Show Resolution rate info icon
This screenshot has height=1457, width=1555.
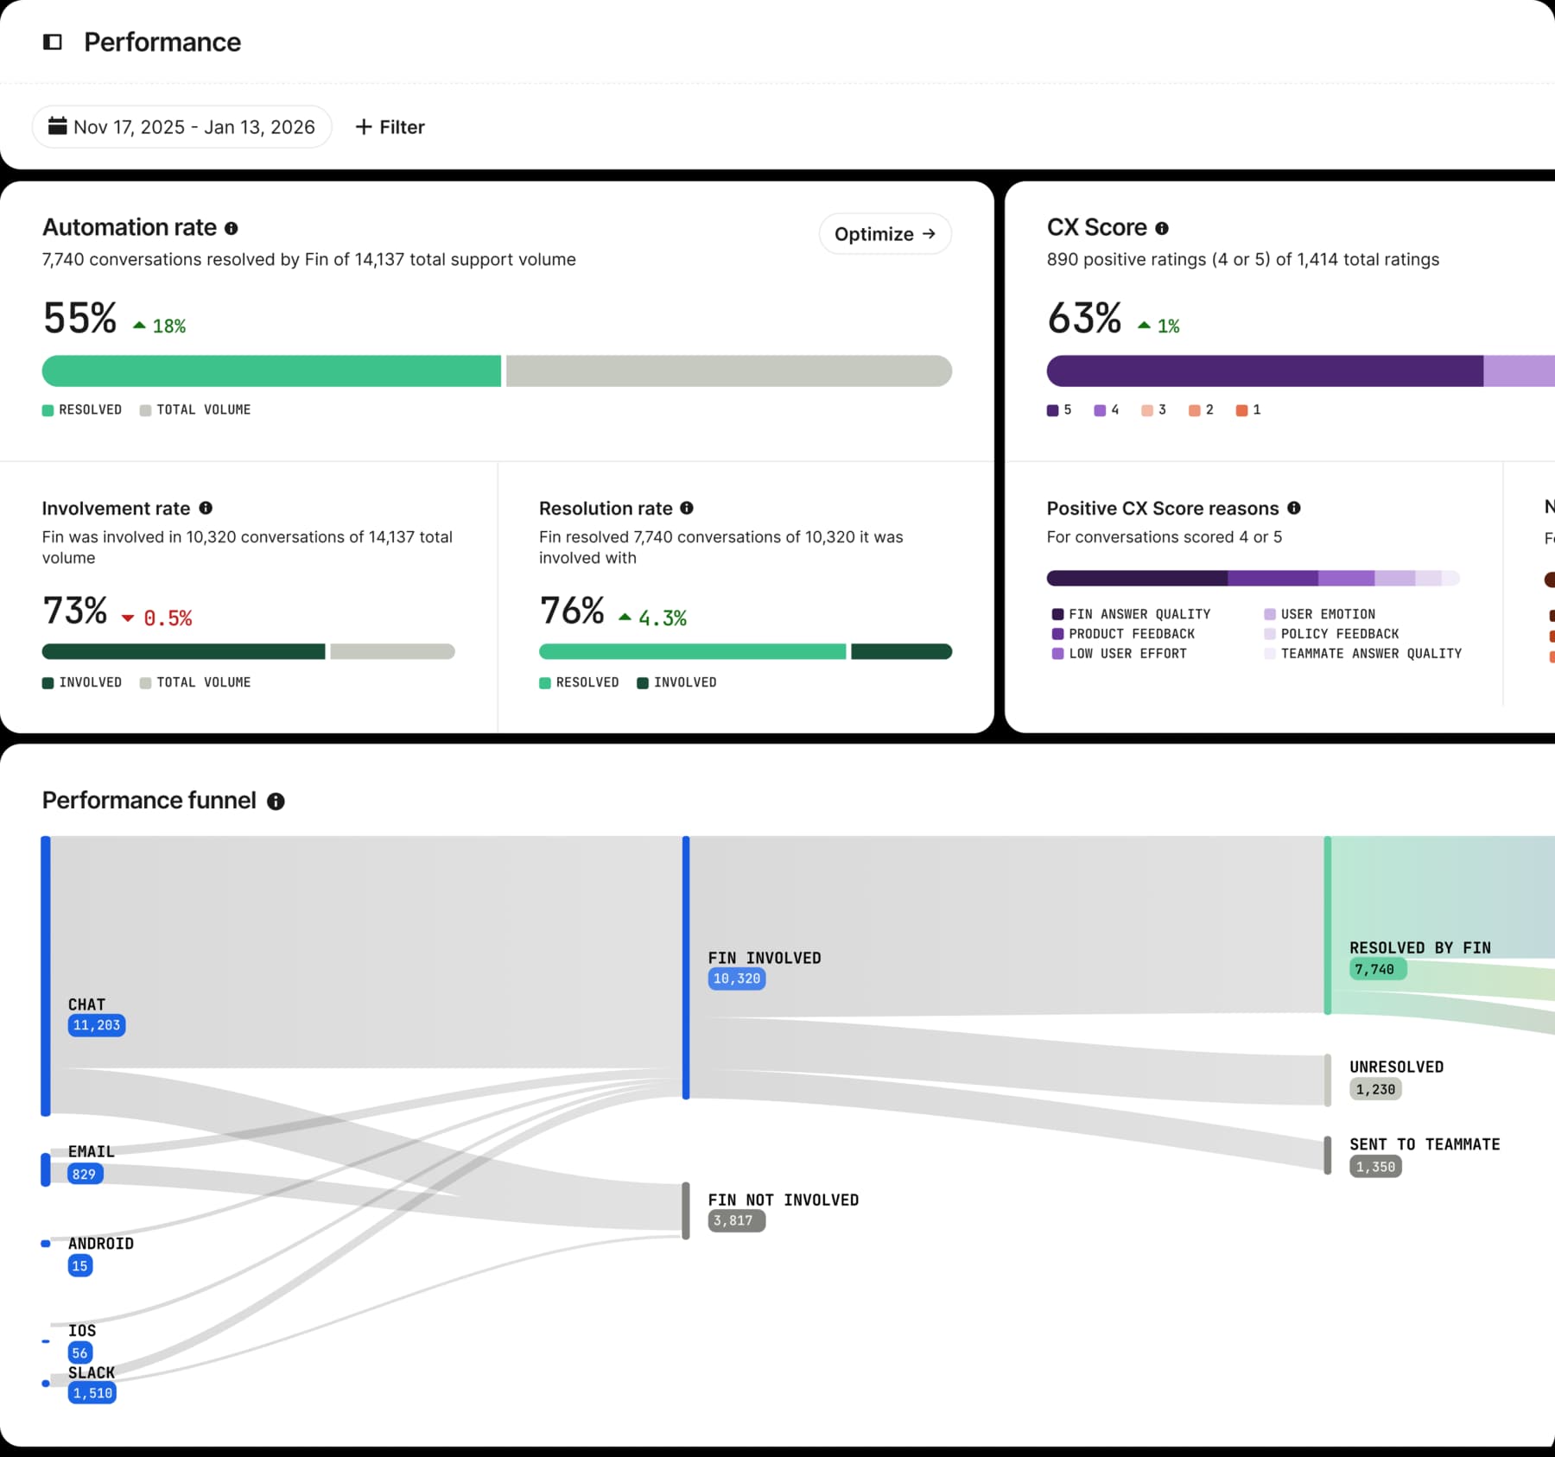pyautogui.click(x=687, y=508)
